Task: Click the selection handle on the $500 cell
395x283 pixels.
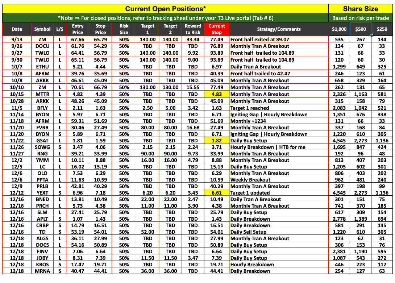Action: click(x=371, y=36)
